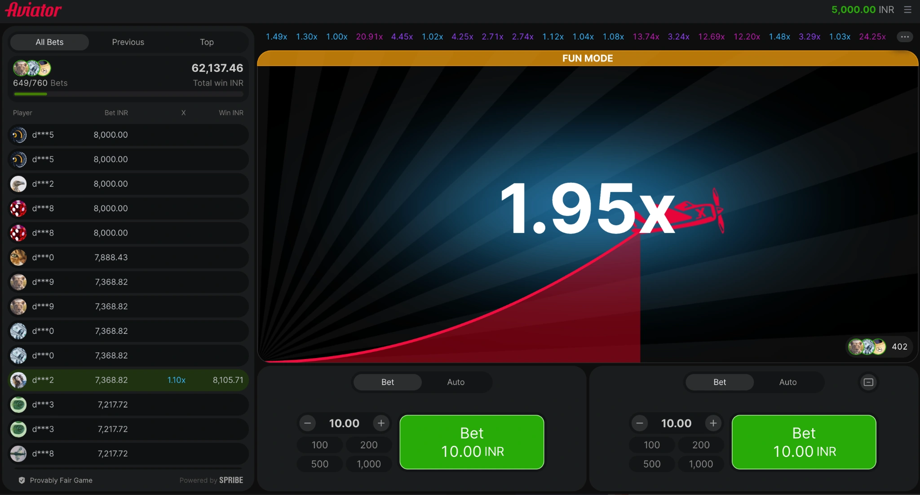Set left bet to 200 preset
The width and height of the screenshot is (920, 495).
tap(369, 445)
